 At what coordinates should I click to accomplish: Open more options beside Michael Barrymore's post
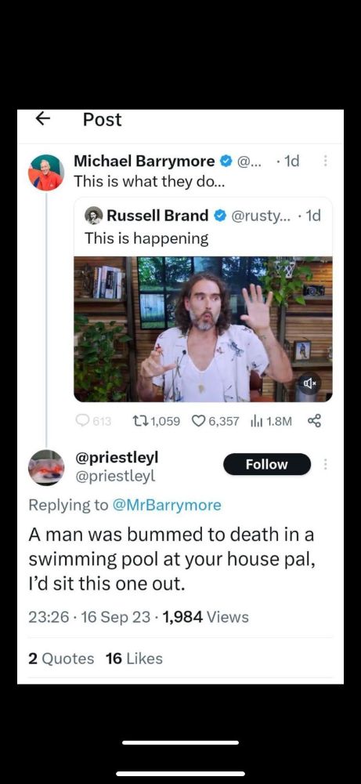click(x=325, y=161)
